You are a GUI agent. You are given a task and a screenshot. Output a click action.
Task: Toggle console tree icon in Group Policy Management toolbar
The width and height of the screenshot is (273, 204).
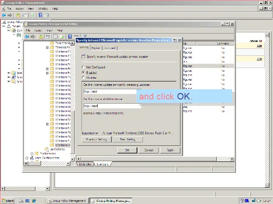click(x=25, y=15)
